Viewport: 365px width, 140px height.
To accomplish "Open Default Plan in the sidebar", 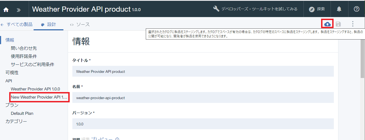I will tap(22, 113).
